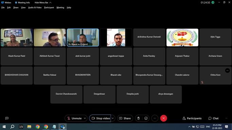The image size is (232, 130).
Task: Open the Chat panel
Action: 213,118
